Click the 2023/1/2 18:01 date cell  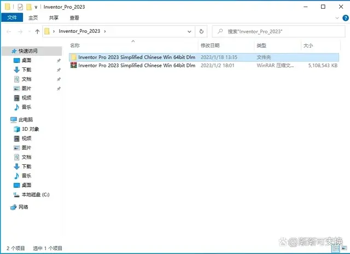coord(218,66)
